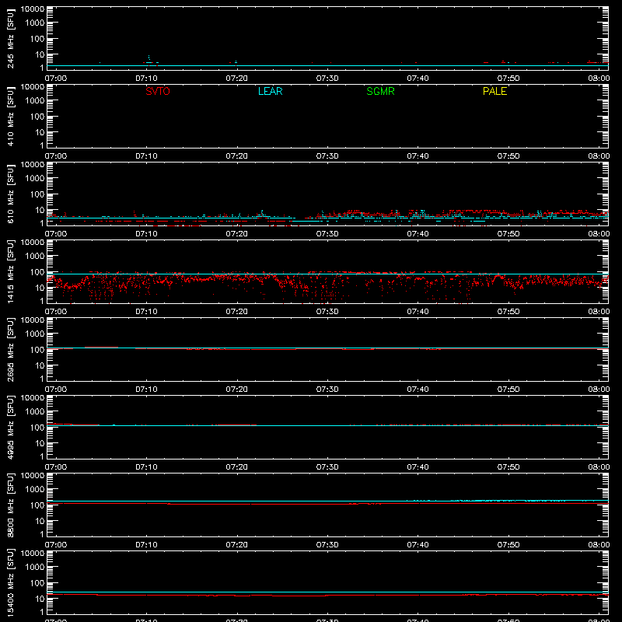Select the '4995 MHz [SFU]' axis title

click(10, 427)
